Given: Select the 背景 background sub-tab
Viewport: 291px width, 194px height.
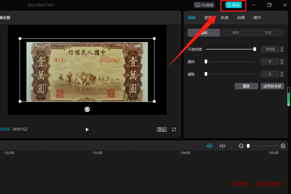Looking at the screenshot, I should coord(268,33).
